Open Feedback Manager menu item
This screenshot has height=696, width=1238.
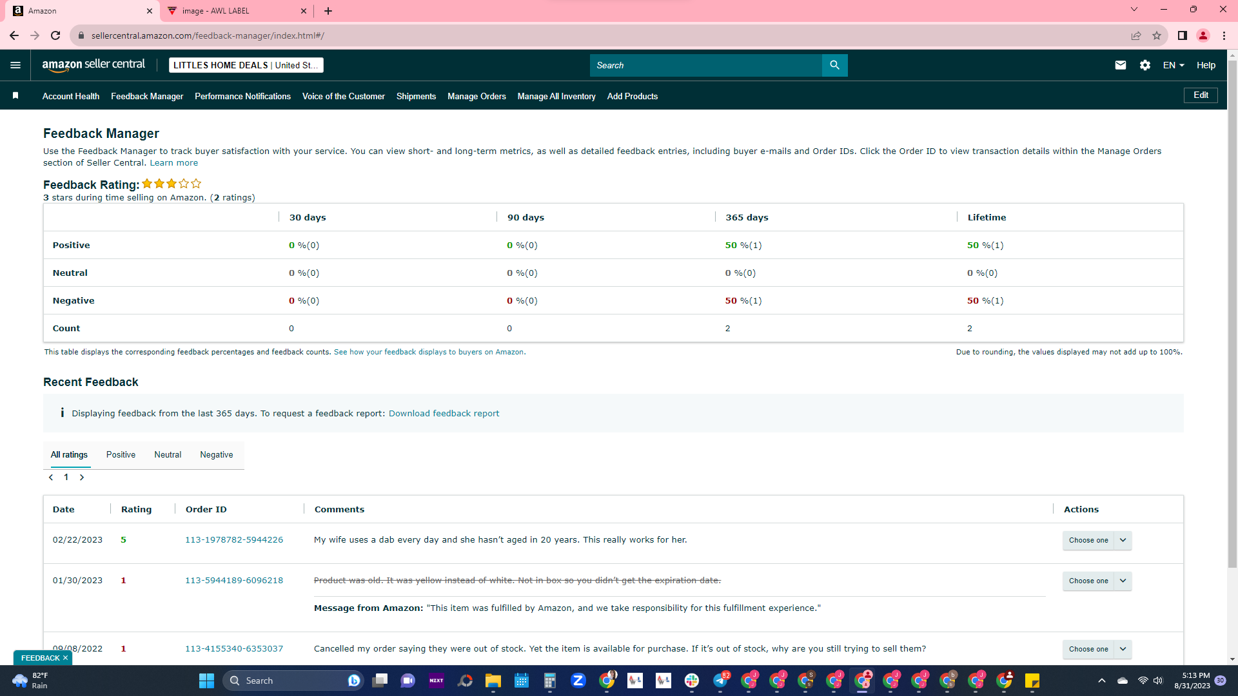[x=147, y=96]
